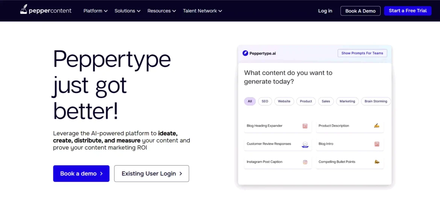Screen dimensions: 440x201
Task: Click the 'Peppertype just got better!' heading
Action: (112, 84)
